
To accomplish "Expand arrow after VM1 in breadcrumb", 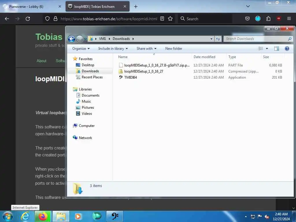I will (x=109, y=39).
